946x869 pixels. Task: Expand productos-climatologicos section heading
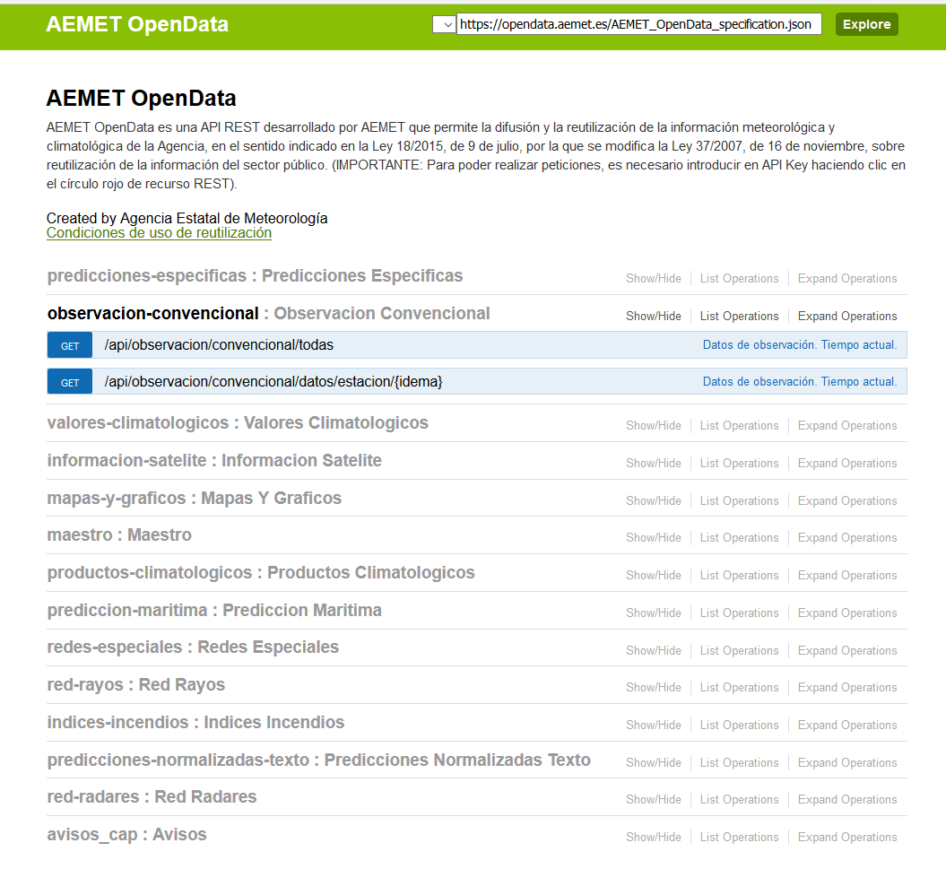pos(261,573)
